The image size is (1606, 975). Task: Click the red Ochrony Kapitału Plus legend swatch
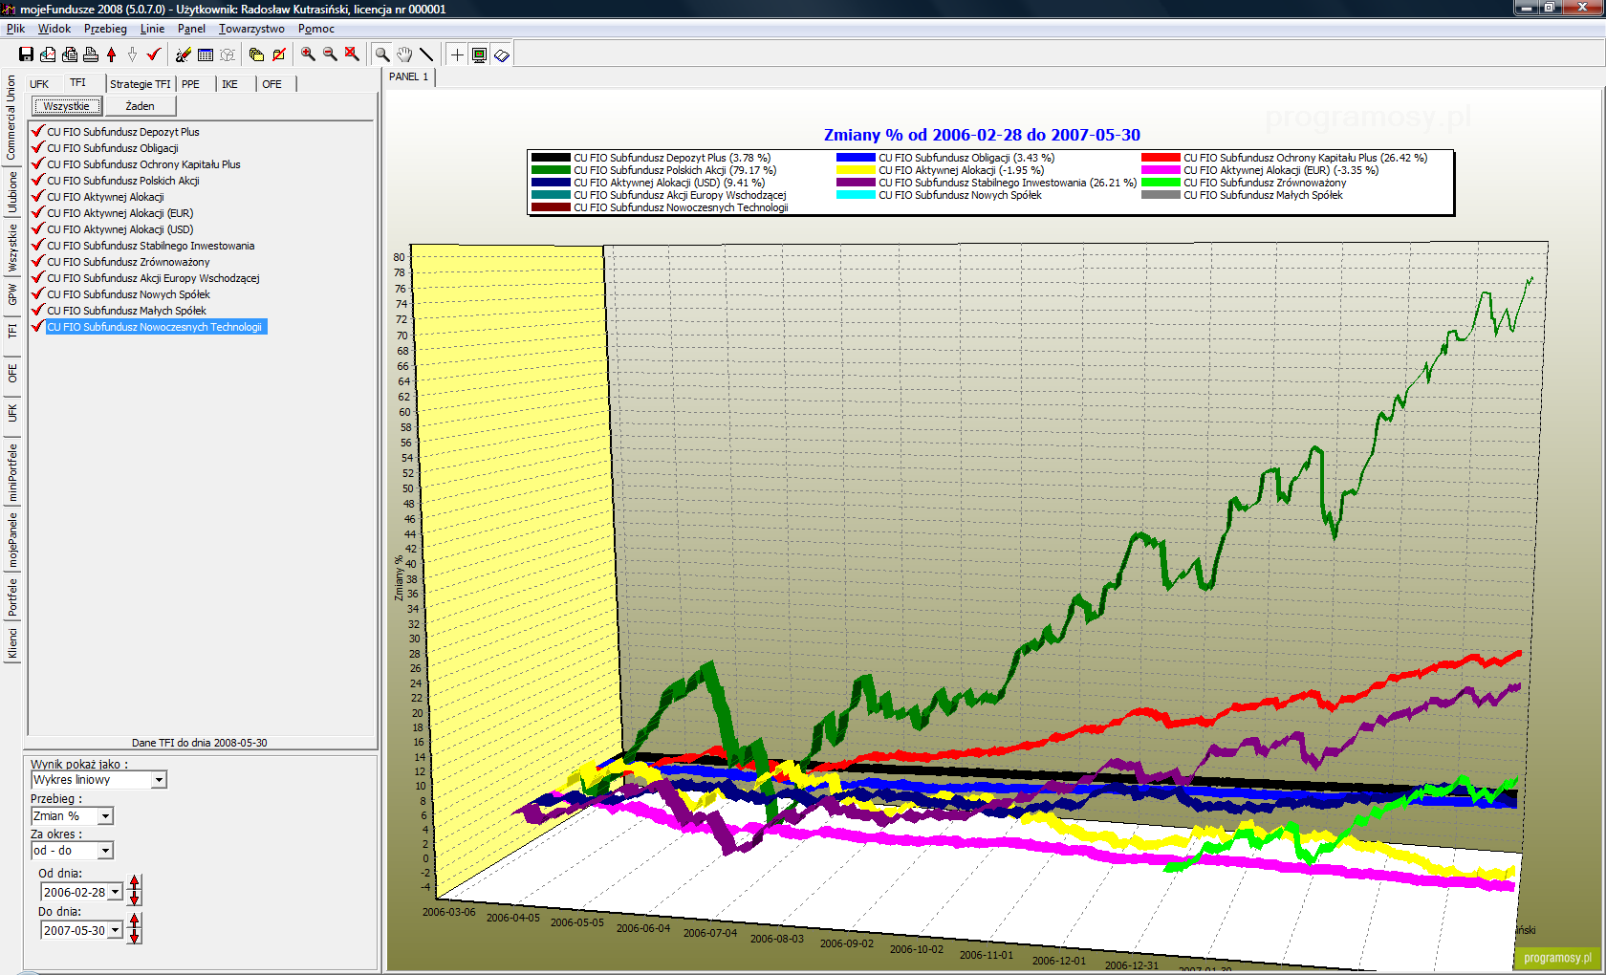click(1161, 158)
